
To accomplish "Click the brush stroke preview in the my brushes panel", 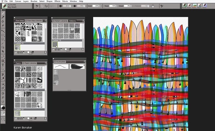I will click(61, 67).
